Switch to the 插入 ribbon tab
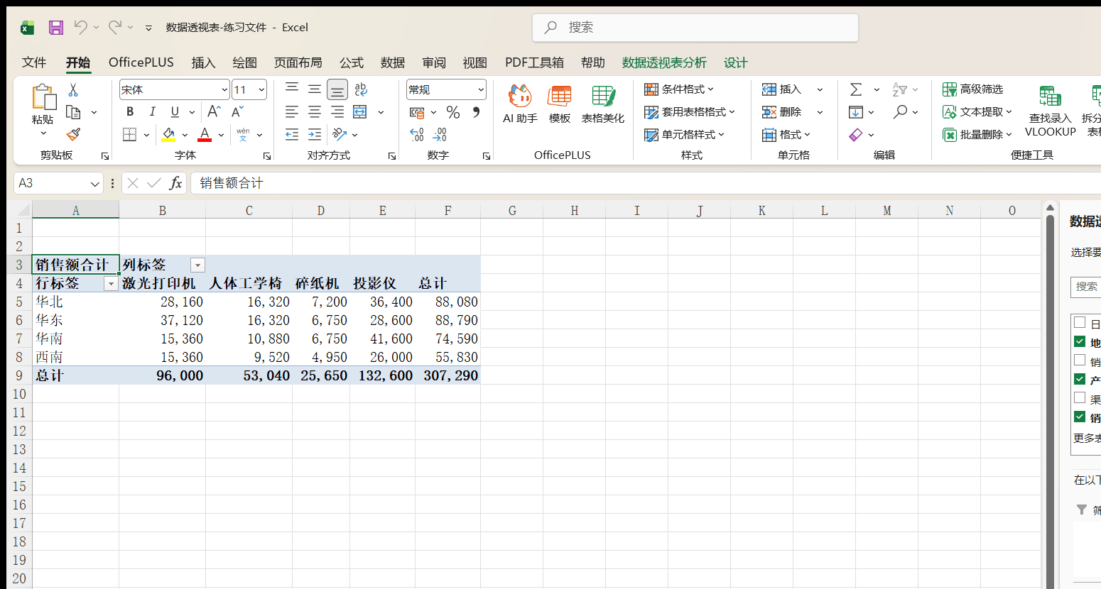 point(203,62)
